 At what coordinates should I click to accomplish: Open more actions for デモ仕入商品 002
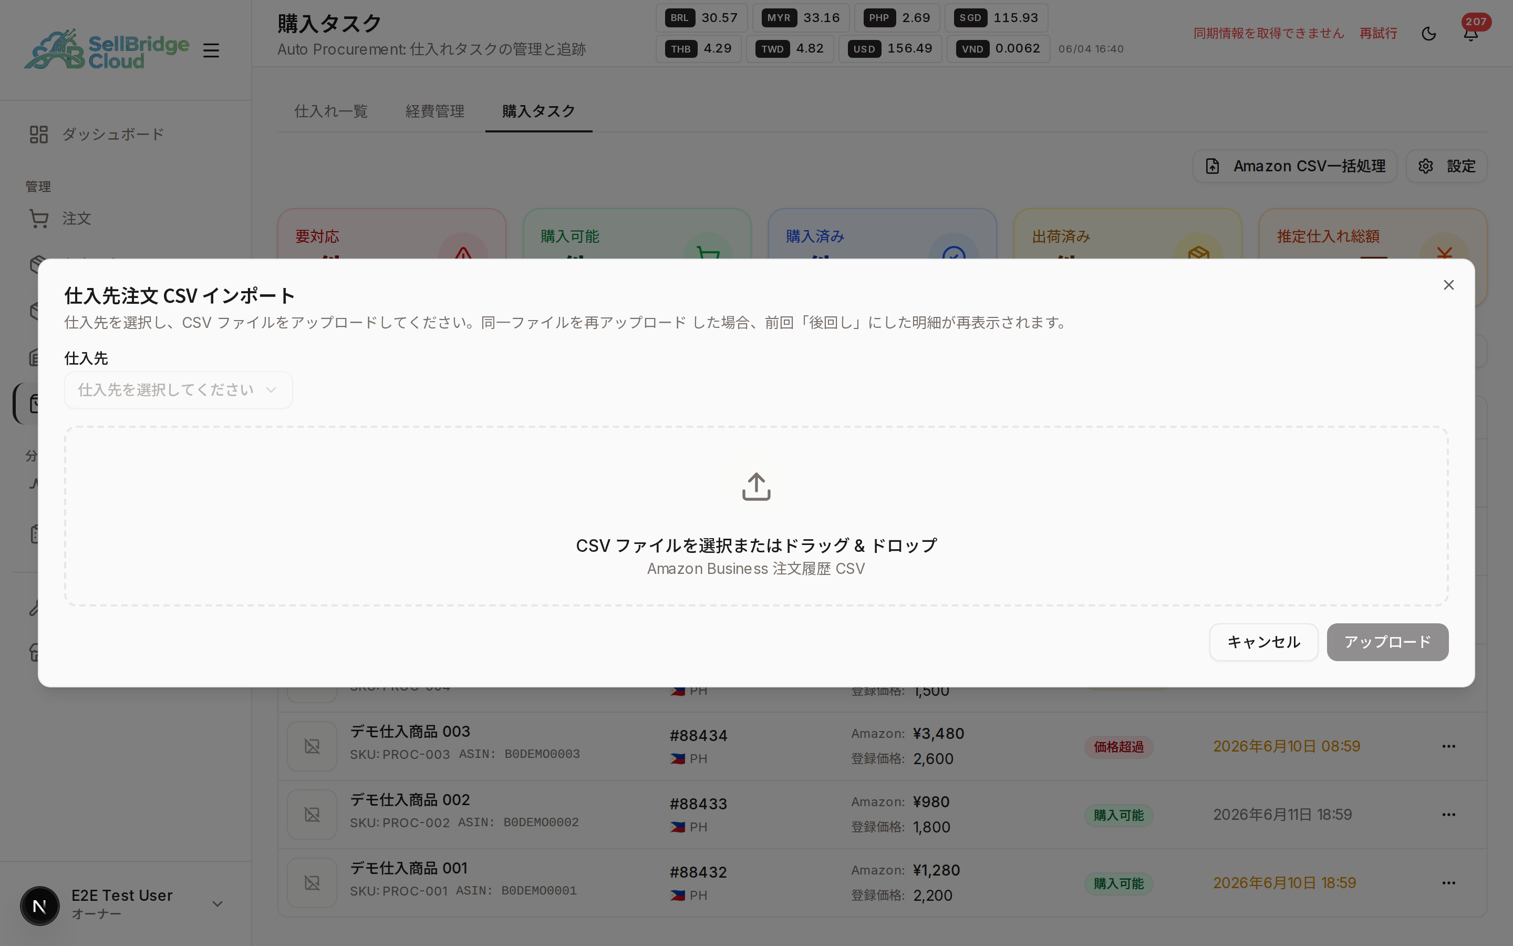(1448, 815)
